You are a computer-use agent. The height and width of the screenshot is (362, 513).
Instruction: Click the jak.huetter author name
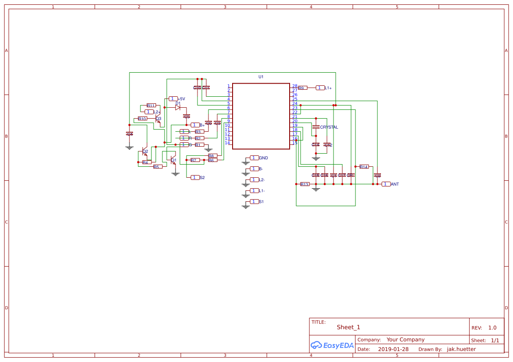point(461,349)
